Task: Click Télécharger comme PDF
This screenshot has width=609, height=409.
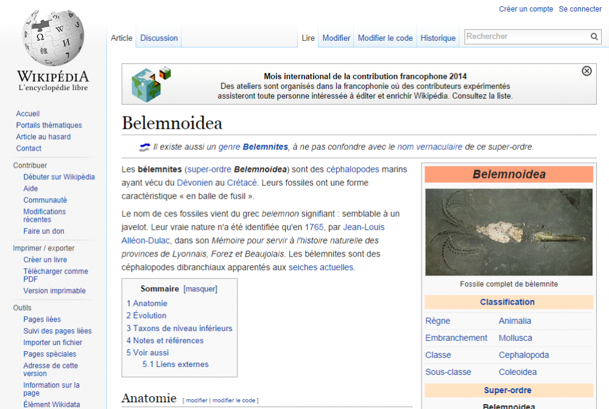Action: click(x=55, y=276)
